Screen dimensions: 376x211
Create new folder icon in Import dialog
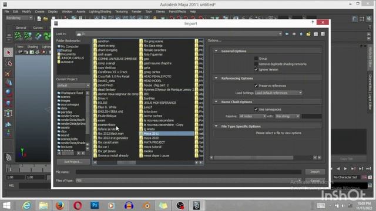pos(308,34)
